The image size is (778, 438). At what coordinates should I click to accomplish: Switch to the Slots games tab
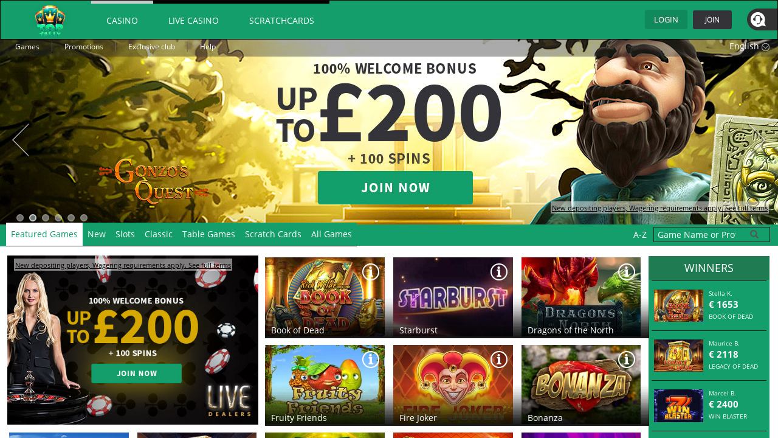[125, 234]
